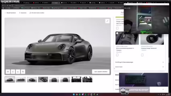Click the fourth view-option icon under the car
Image resolution: width=171 pixels, height=96 pixels.
[x=23, y=72]
